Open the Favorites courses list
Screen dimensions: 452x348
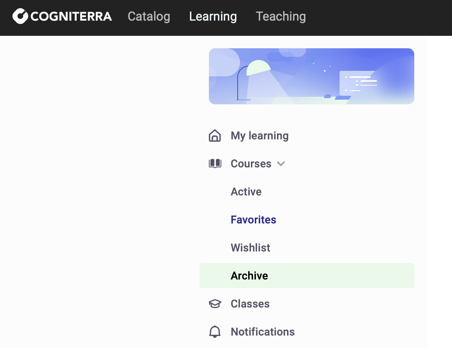point(253,220)
